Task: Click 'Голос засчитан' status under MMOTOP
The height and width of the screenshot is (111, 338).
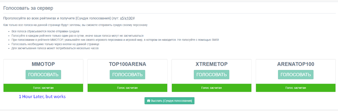Action: (x=43, y=88)
